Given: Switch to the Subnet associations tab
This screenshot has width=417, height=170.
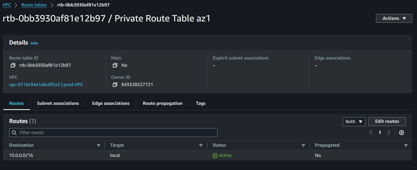Looking at the screenshot, I should pos(58,104).
